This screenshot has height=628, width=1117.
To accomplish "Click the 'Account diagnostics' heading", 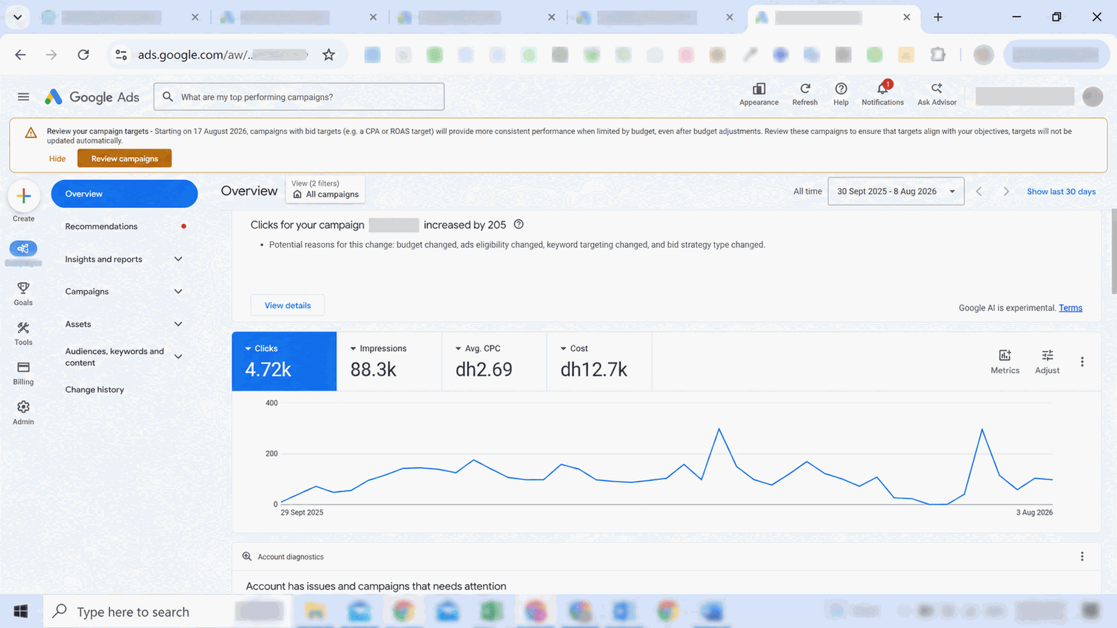I will pos(290,557).
